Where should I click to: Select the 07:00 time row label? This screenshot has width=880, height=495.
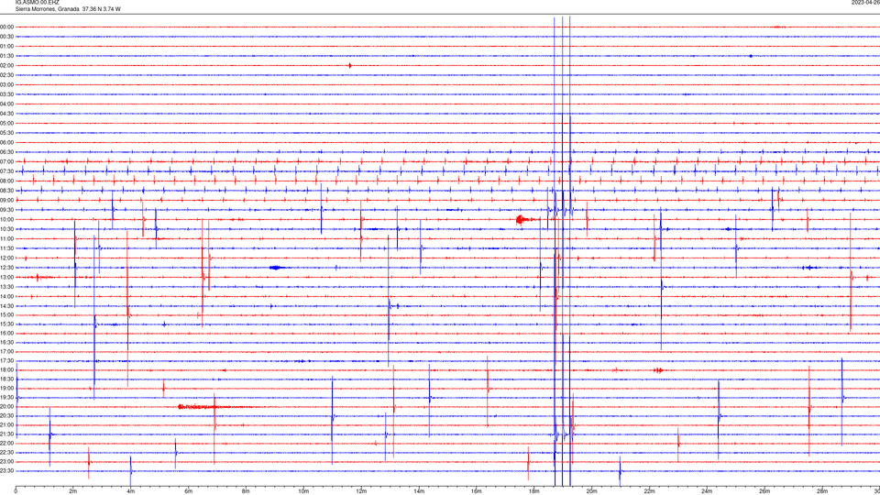7,161
